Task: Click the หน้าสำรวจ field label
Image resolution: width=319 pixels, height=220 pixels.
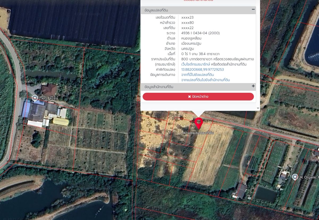Action: (x=167, y=23)
